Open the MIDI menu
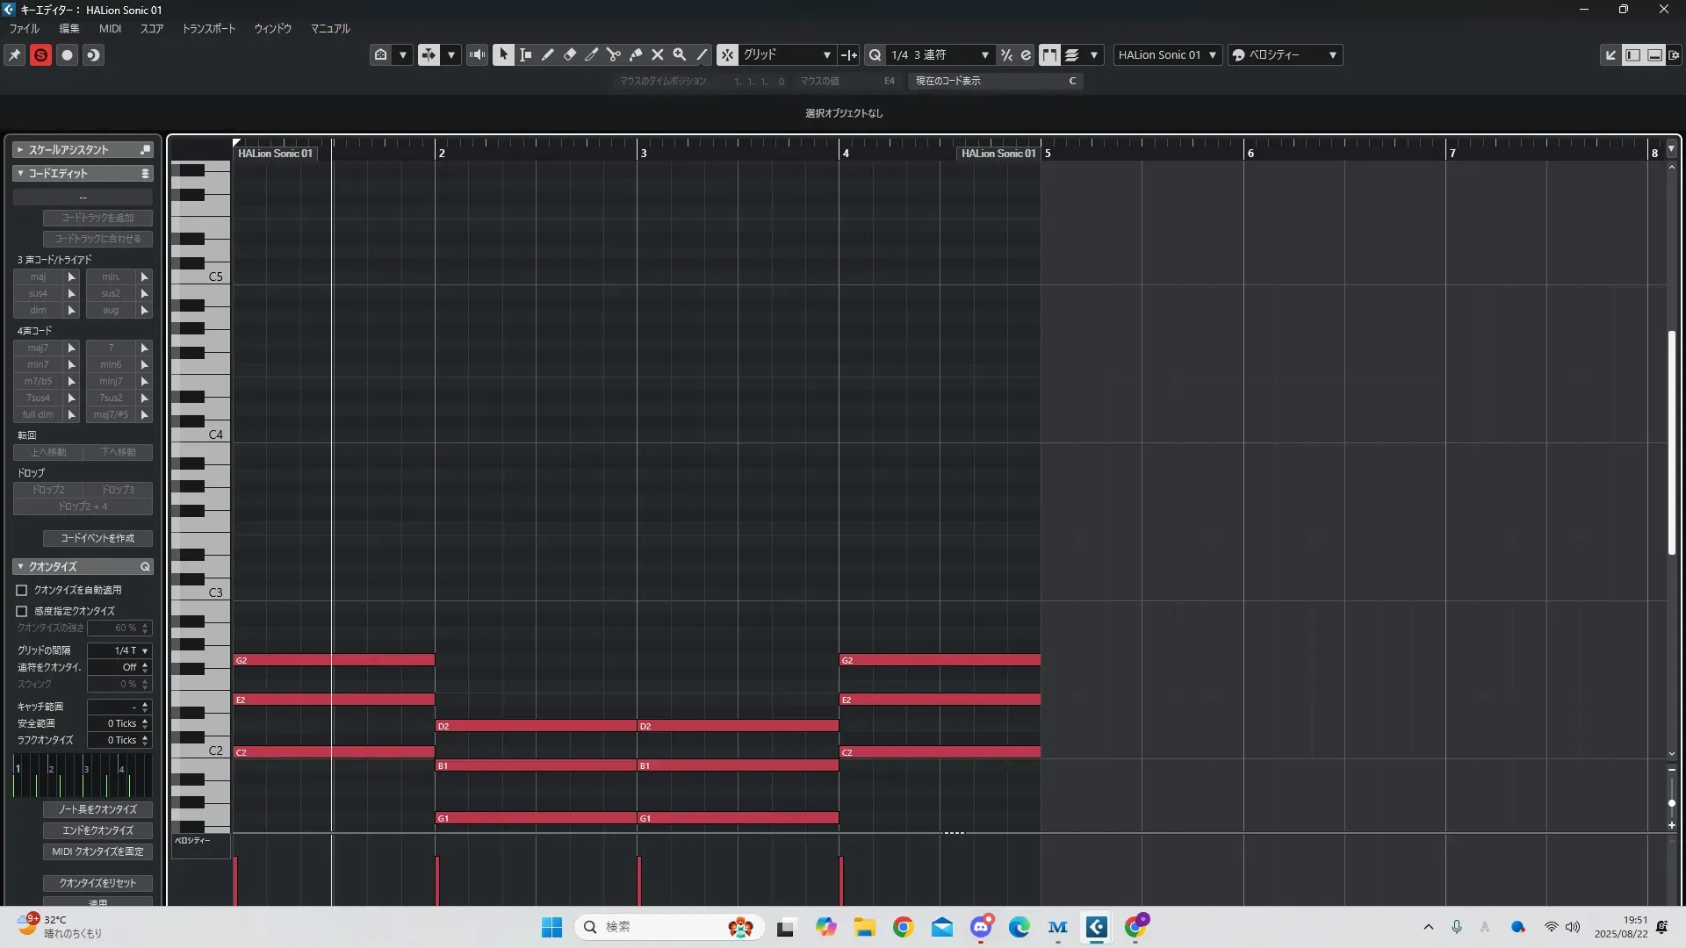The height and width of the screenshot is (948, 1686). (x=110, y=28)
